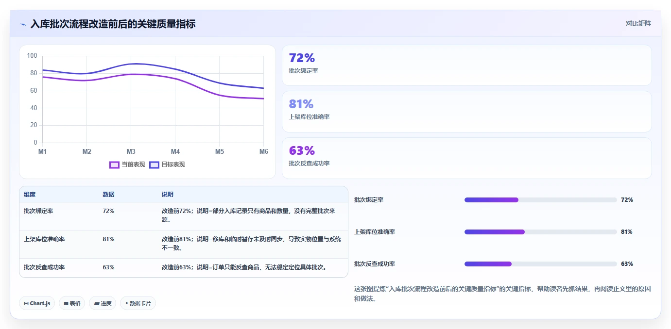
Task: Select the Chart.js tag chip
Action: 37,303
